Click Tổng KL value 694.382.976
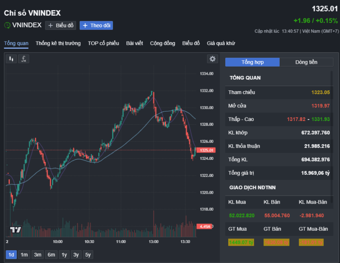This screenshot has width=340, height=263. click(x=315, y=159)
